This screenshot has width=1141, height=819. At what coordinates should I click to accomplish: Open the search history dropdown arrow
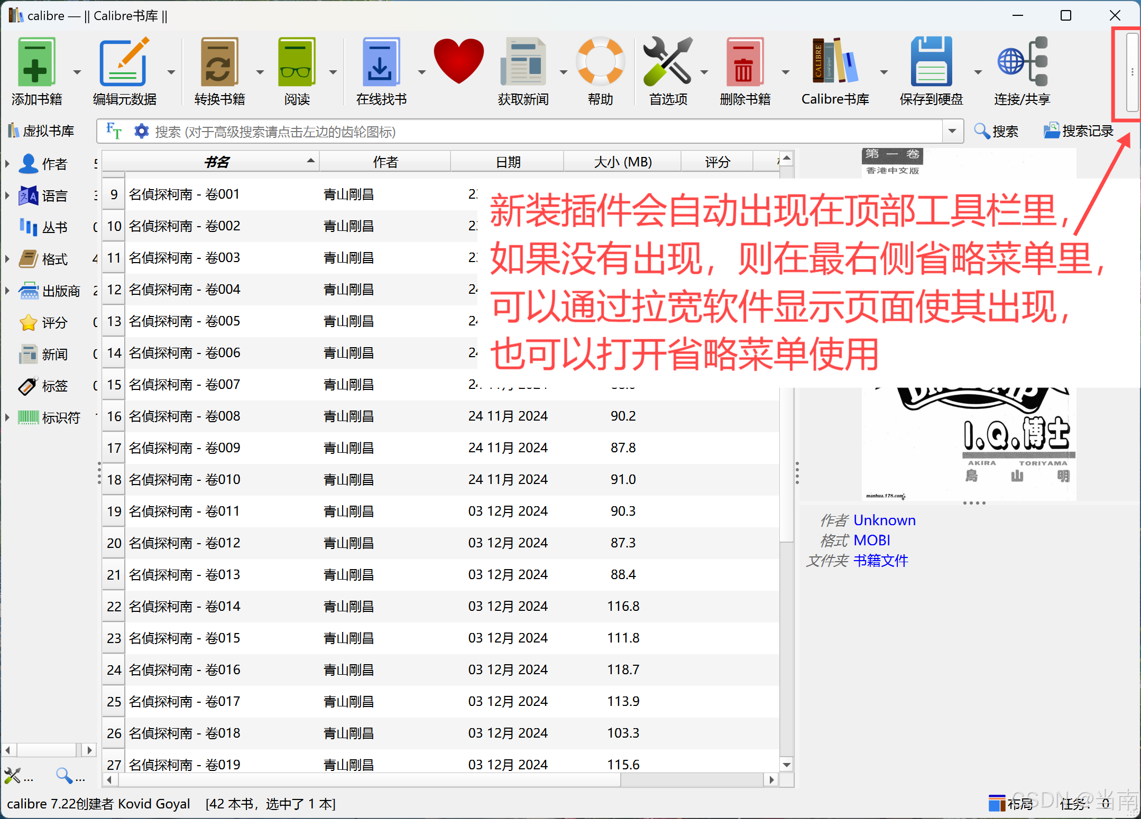(x=953, y=131)
